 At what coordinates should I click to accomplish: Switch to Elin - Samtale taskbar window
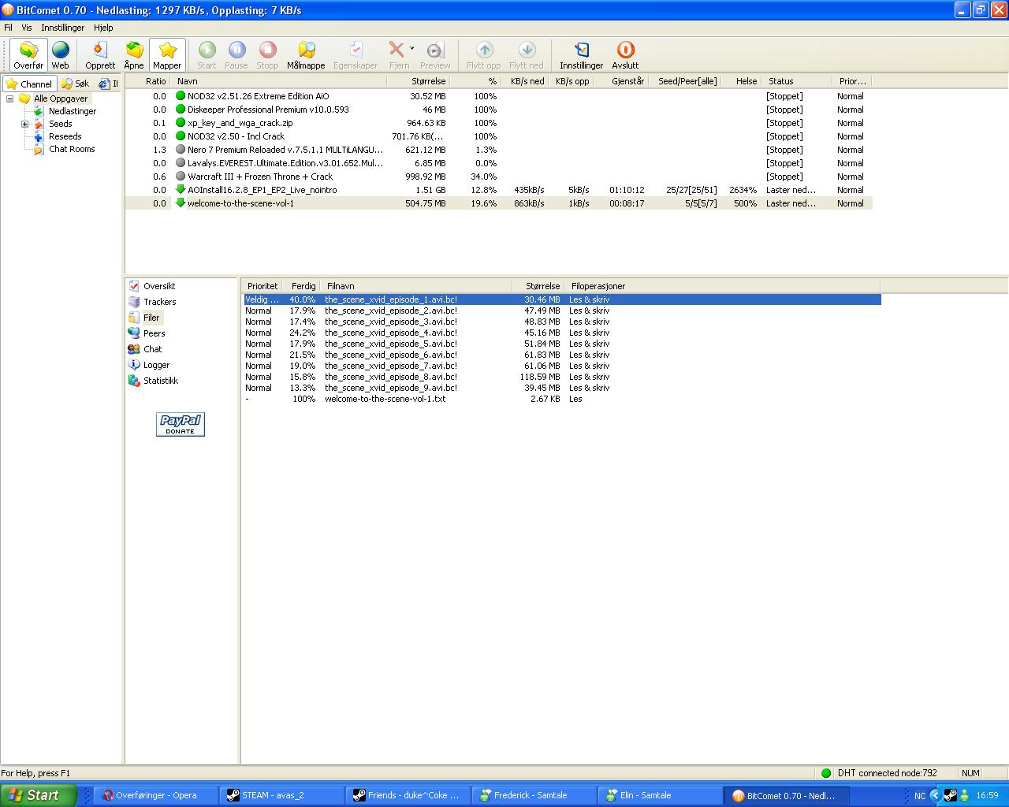click(x=661, y=795)
